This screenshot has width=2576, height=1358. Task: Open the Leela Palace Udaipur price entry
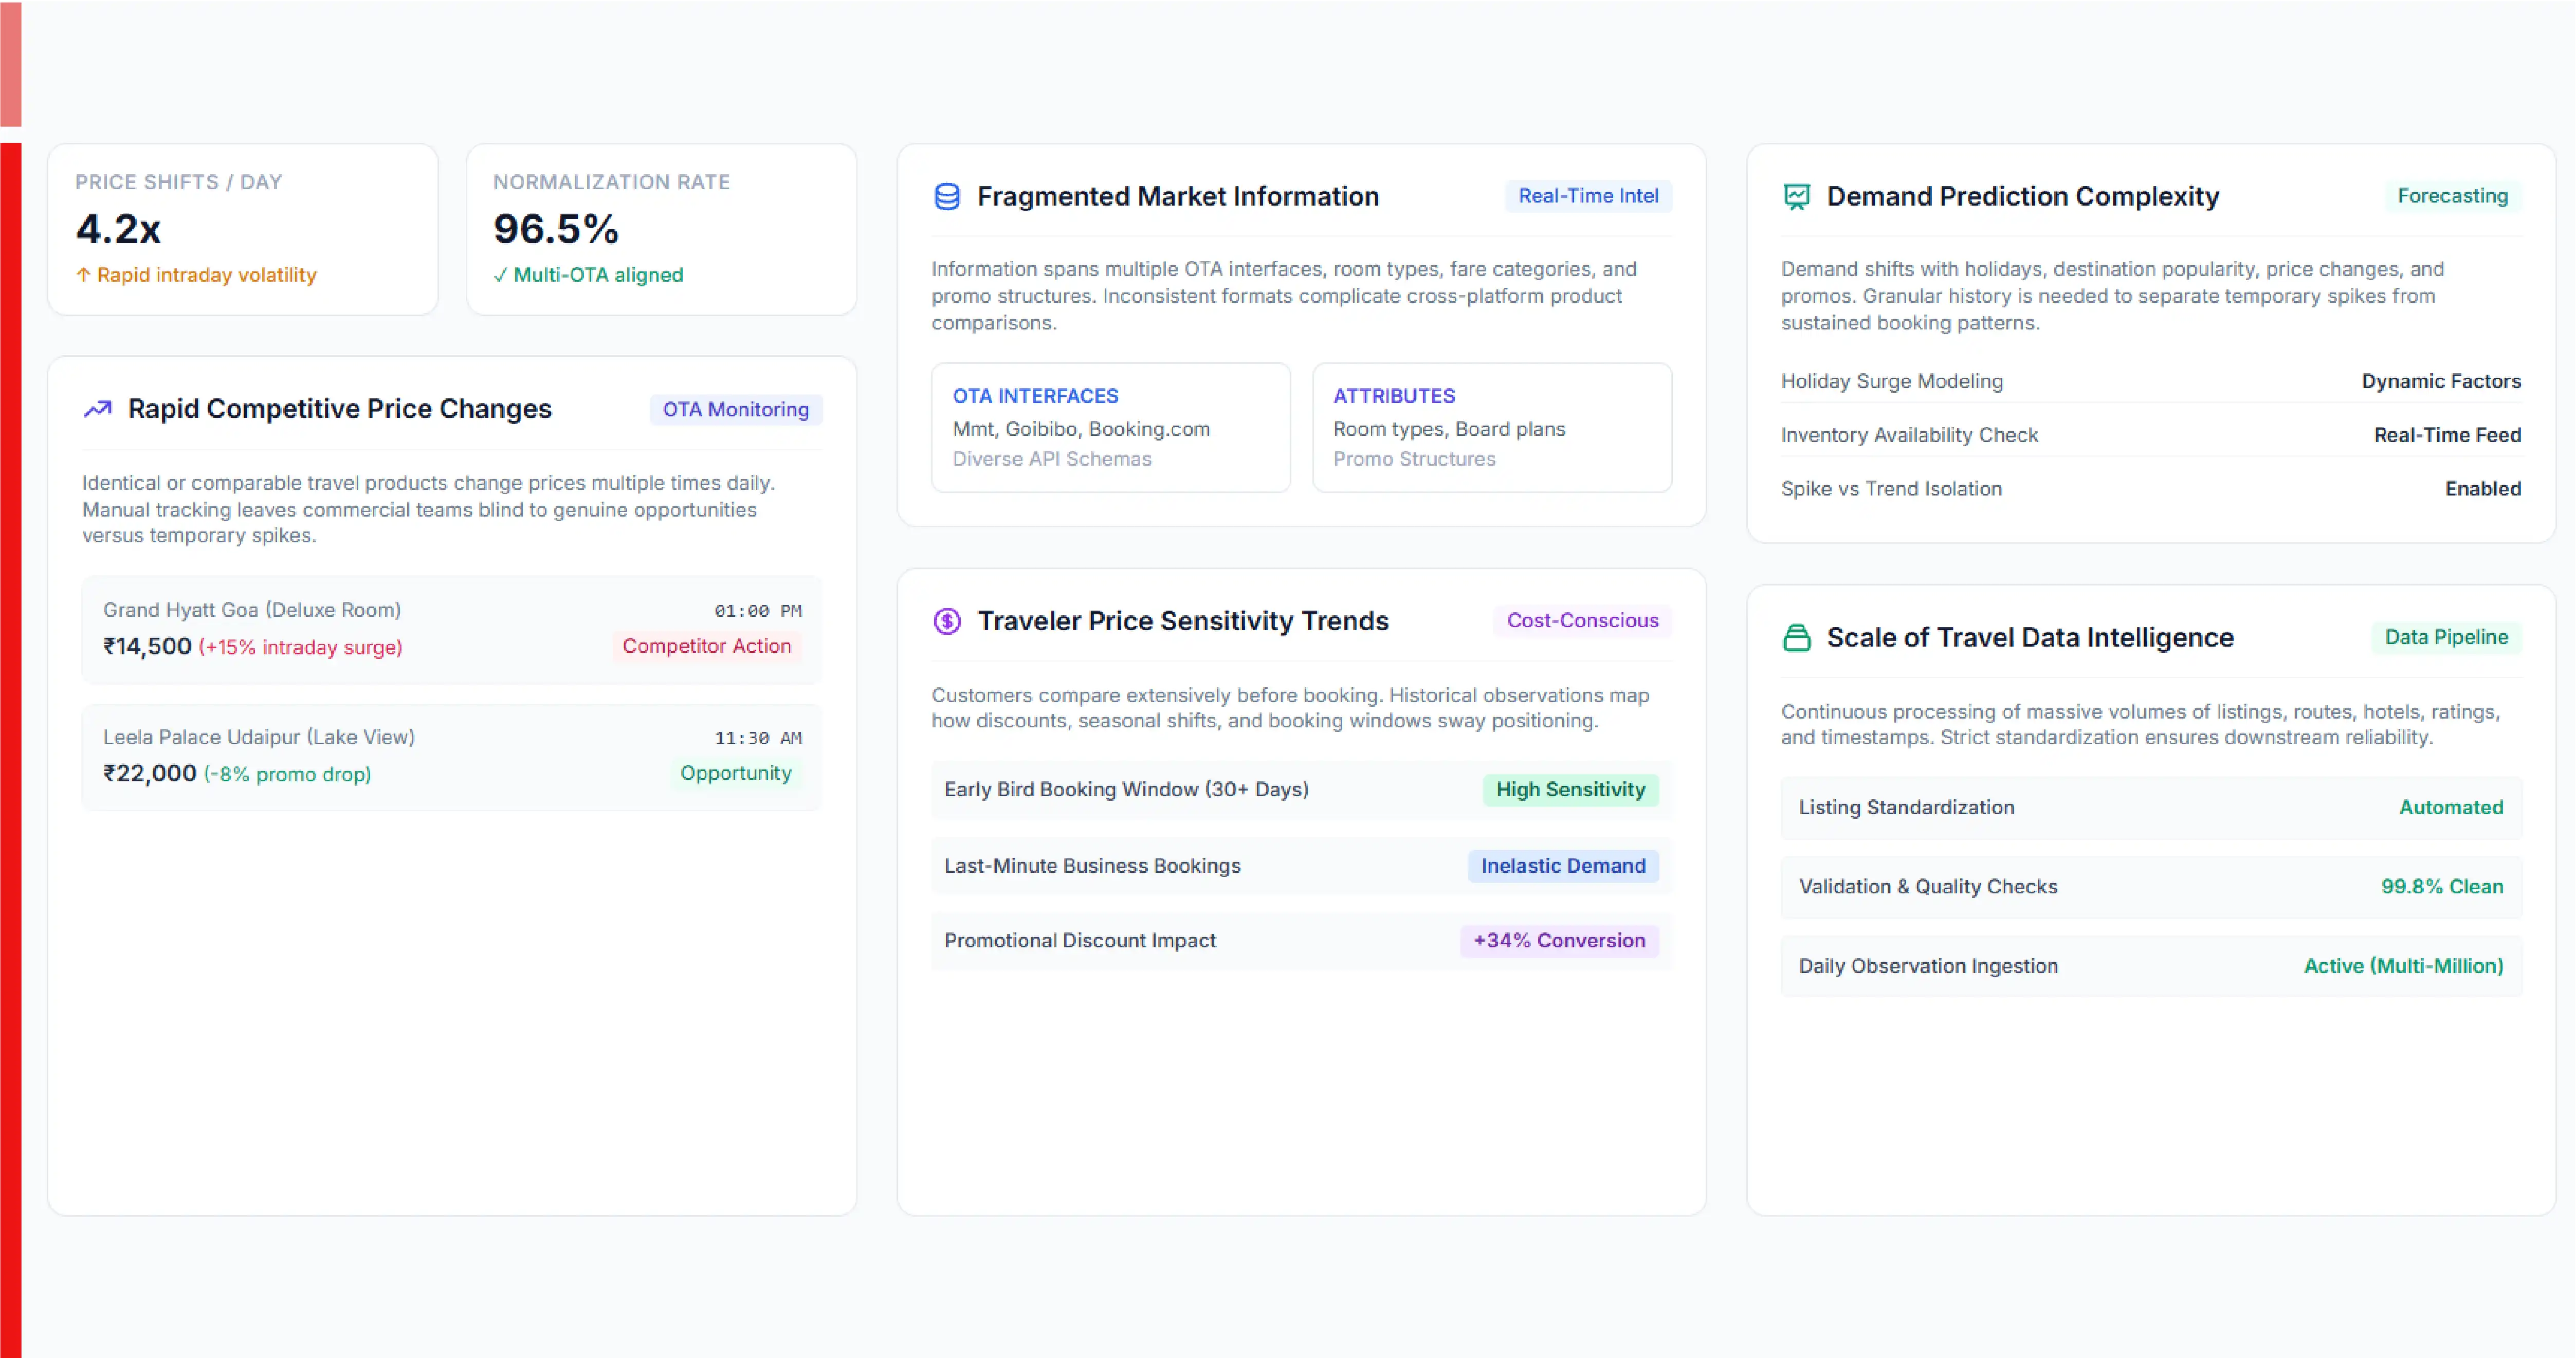pyautogui.click(x=452, y=757)
